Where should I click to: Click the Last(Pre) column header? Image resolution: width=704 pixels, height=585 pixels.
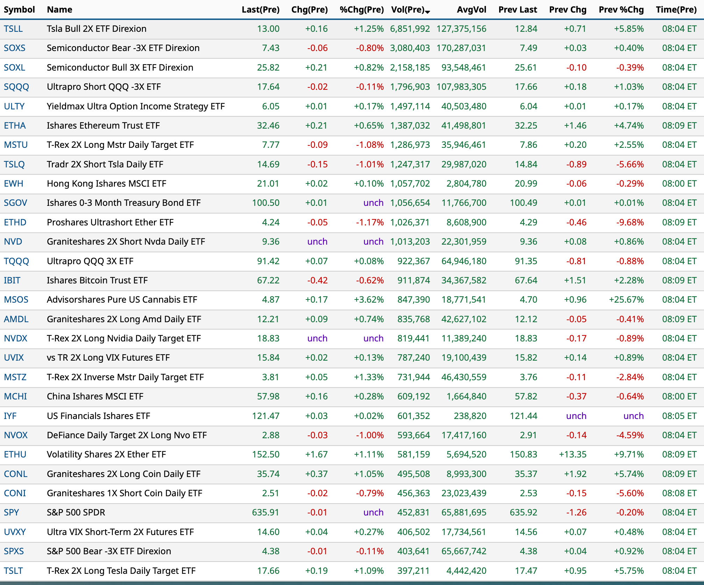[260, 9]
